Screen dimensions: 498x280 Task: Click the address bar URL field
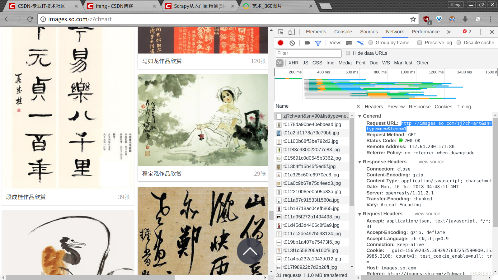[x=229, y=19]
